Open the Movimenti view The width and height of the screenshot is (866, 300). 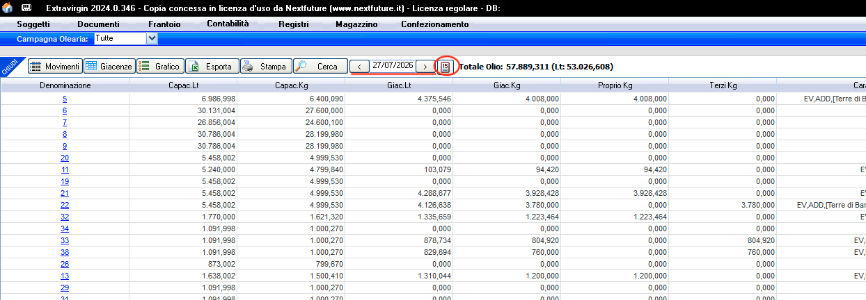pyautogui.click(x=55, y=67)
